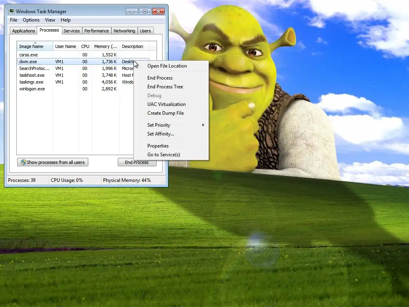Screen dimensions: 409x307
Task: Expand the Set Priority submenu arrow
Action: (x=203, y=125)
